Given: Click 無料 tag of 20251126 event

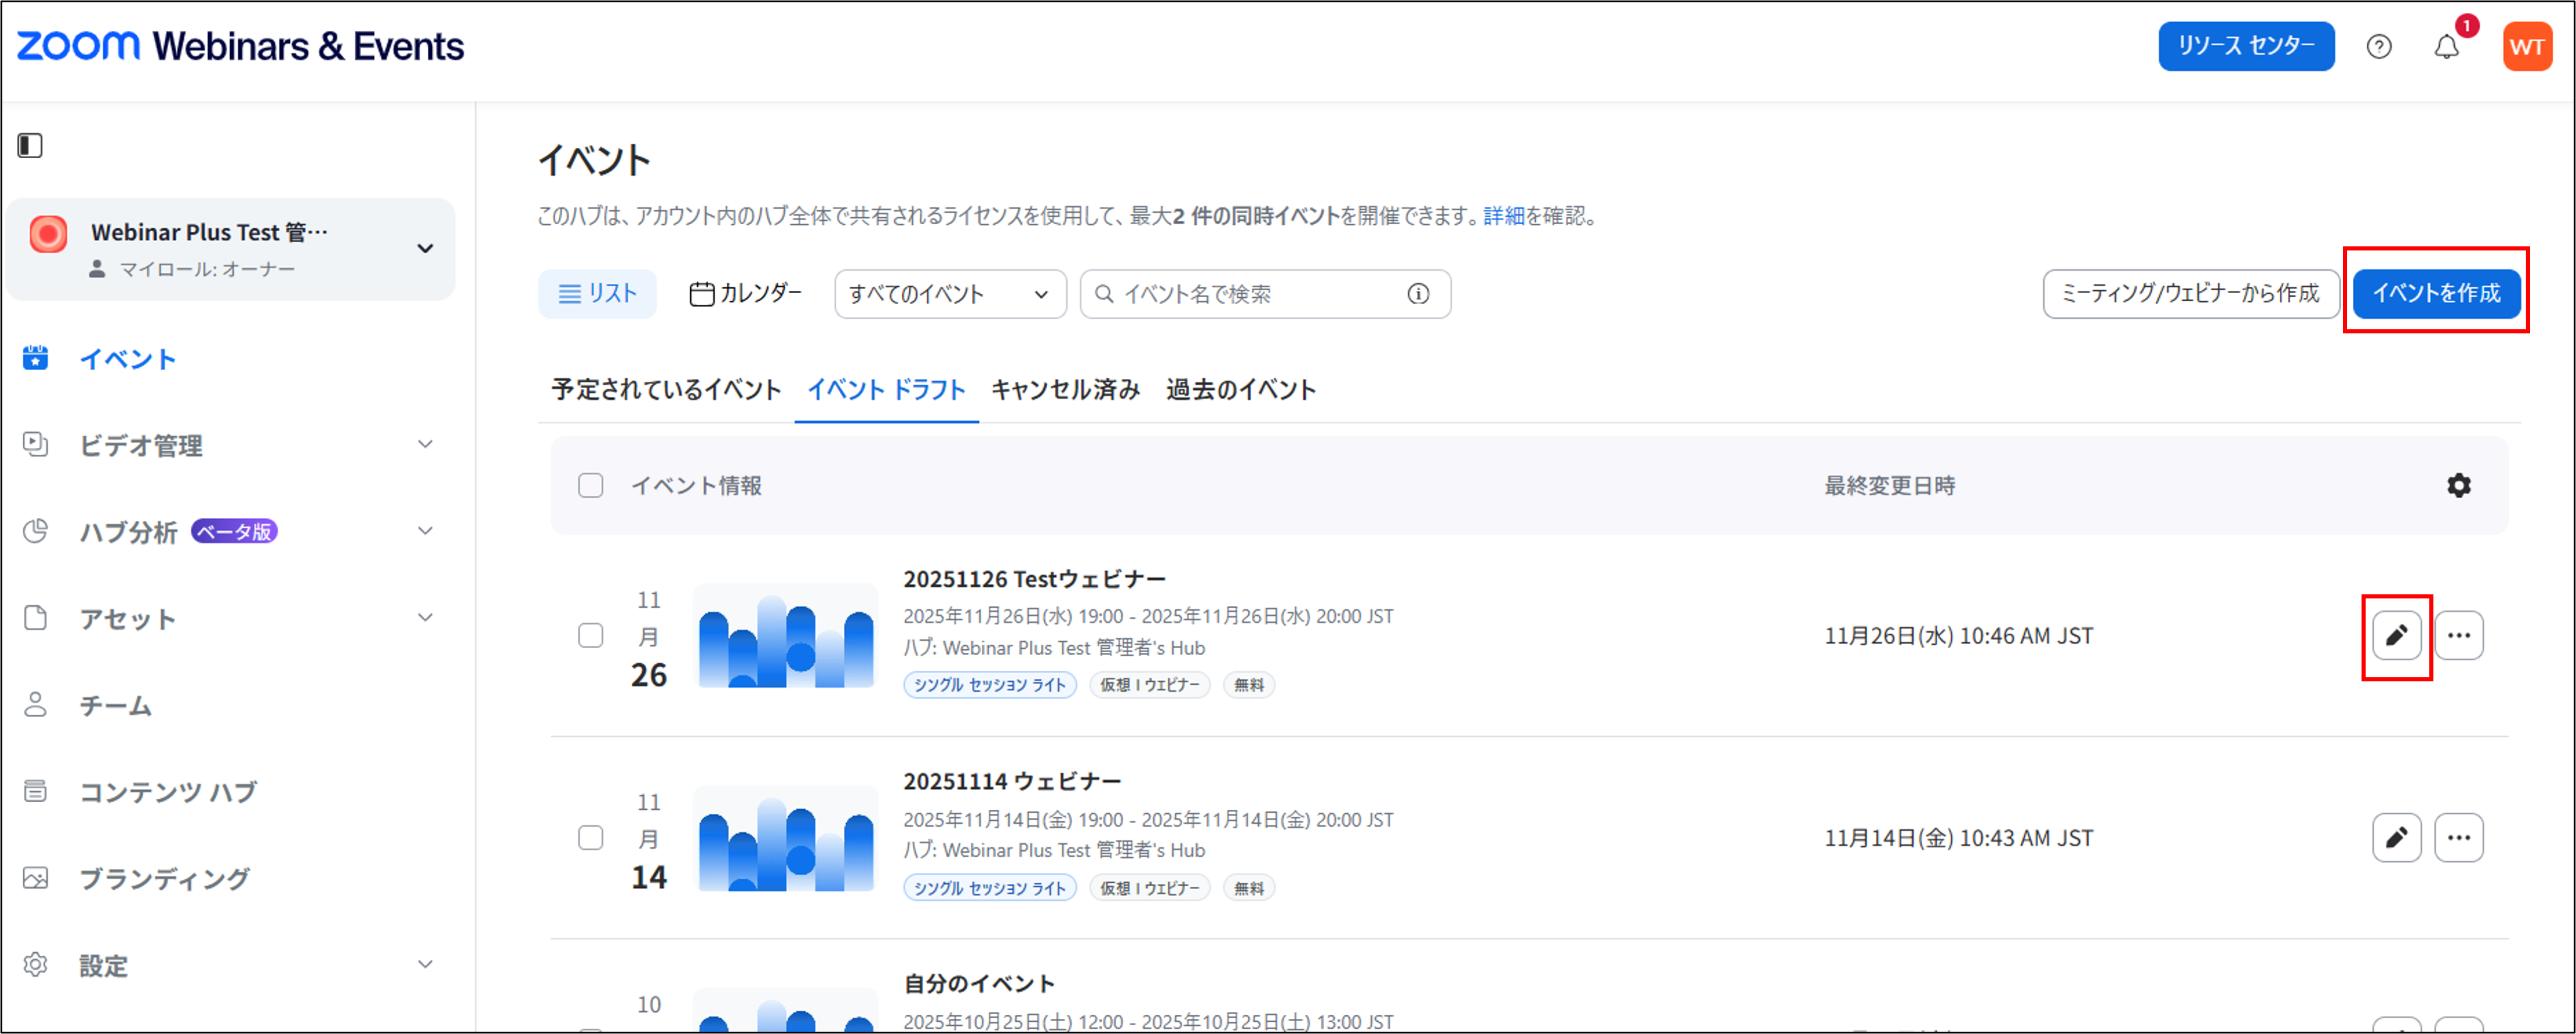Looking at the screenshot, I should 1249,685.
